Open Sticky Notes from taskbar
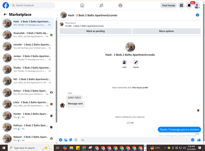 77,148
